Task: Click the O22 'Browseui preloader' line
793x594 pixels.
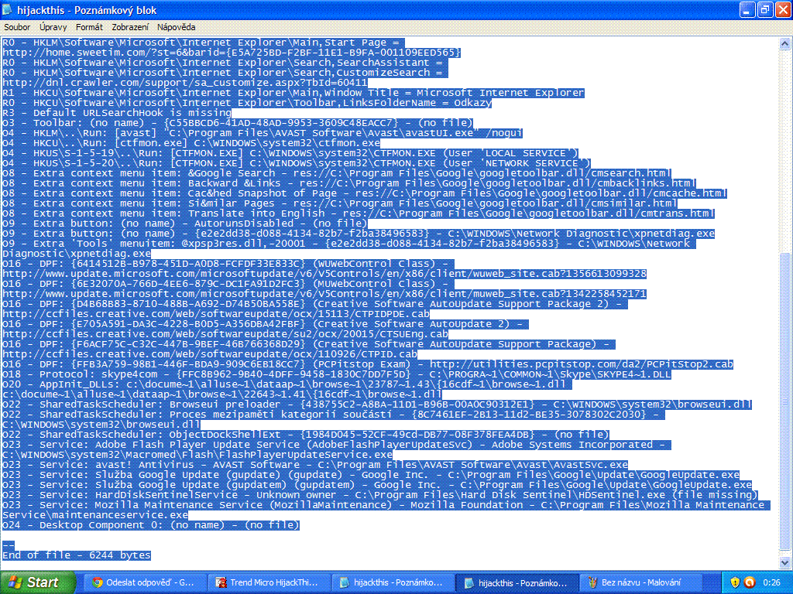Action: [x=377, y=405]
